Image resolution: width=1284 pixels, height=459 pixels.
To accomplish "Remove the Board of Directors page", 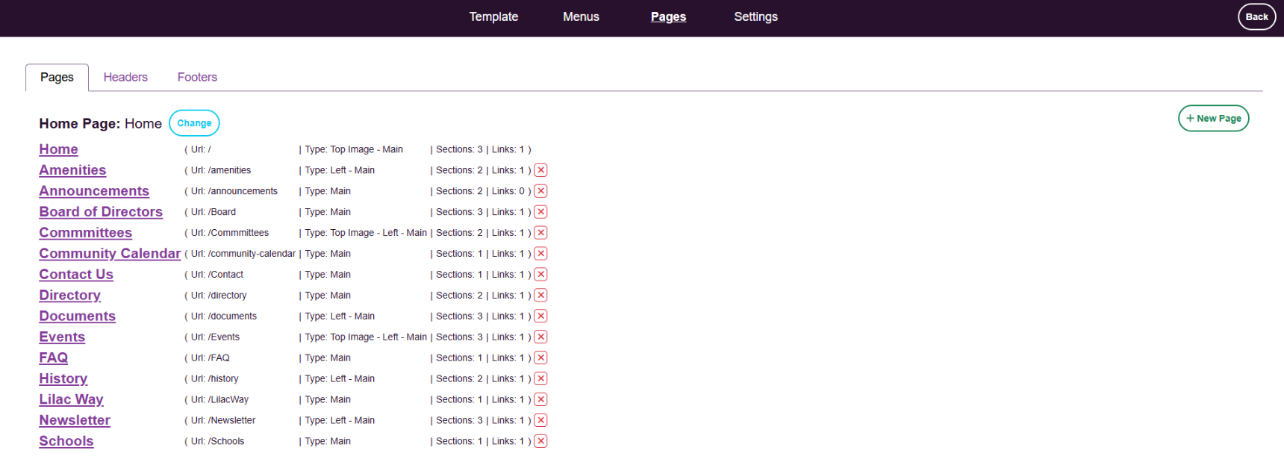I will (541, 212).
